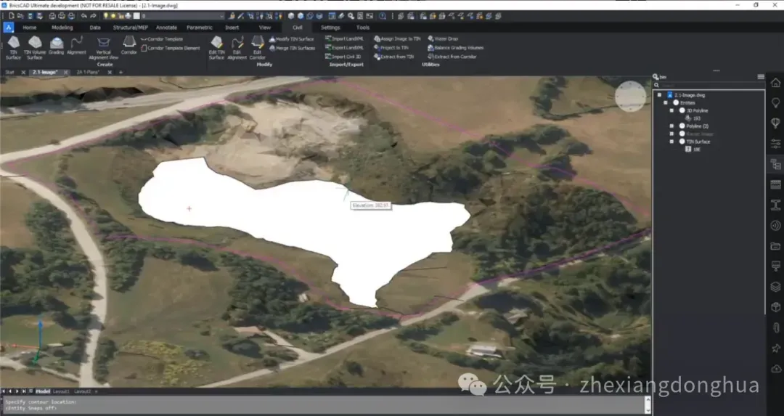Click Balance Grading Volumes button
Image resolution: width=784 pixels, height=416 pixels.
[455, 47]
